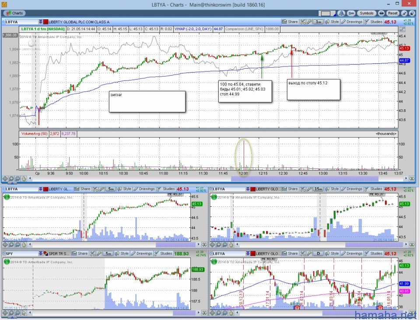Move main chart left with the arrow
Viewport: 420px width, 320px height.
point(30,178)
